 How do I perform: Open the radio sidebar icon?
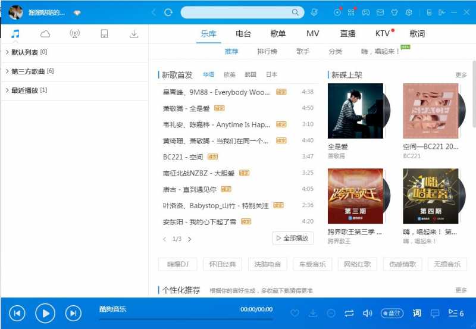point(75,34)
